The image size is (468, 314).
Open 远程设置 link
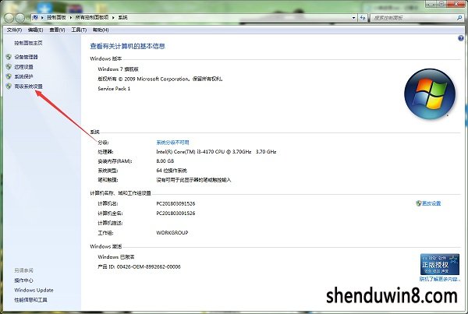pos(23,66)
